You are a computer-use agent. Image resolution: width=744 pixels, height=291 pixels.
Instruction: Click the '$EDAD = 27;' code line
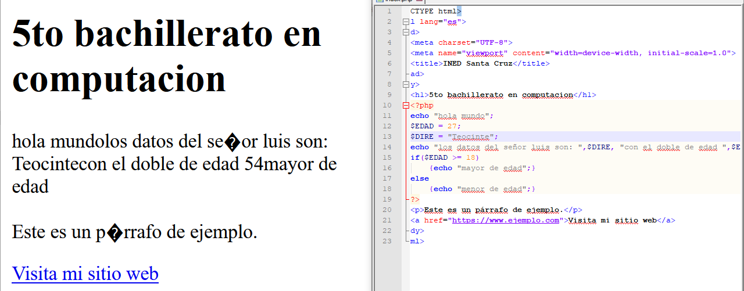pyautogui.click(x=435, y=126)
